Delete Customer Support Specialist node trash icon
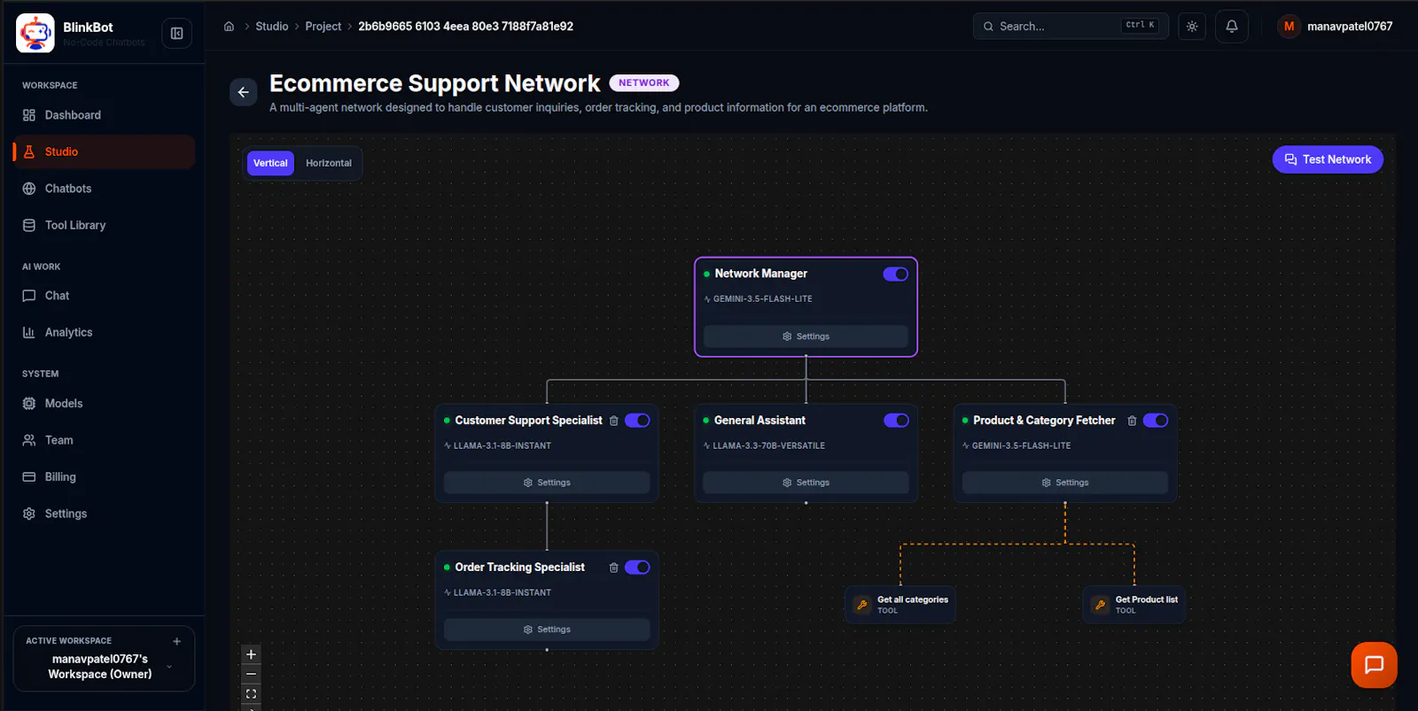The width and height of the screenshot is (1418, 711). (x=613, y=421)
